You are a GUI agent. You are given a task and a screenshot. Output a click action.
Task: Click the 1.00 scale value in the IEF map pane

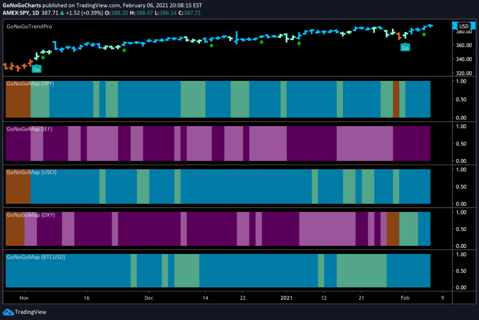click(x=461, y=126)
